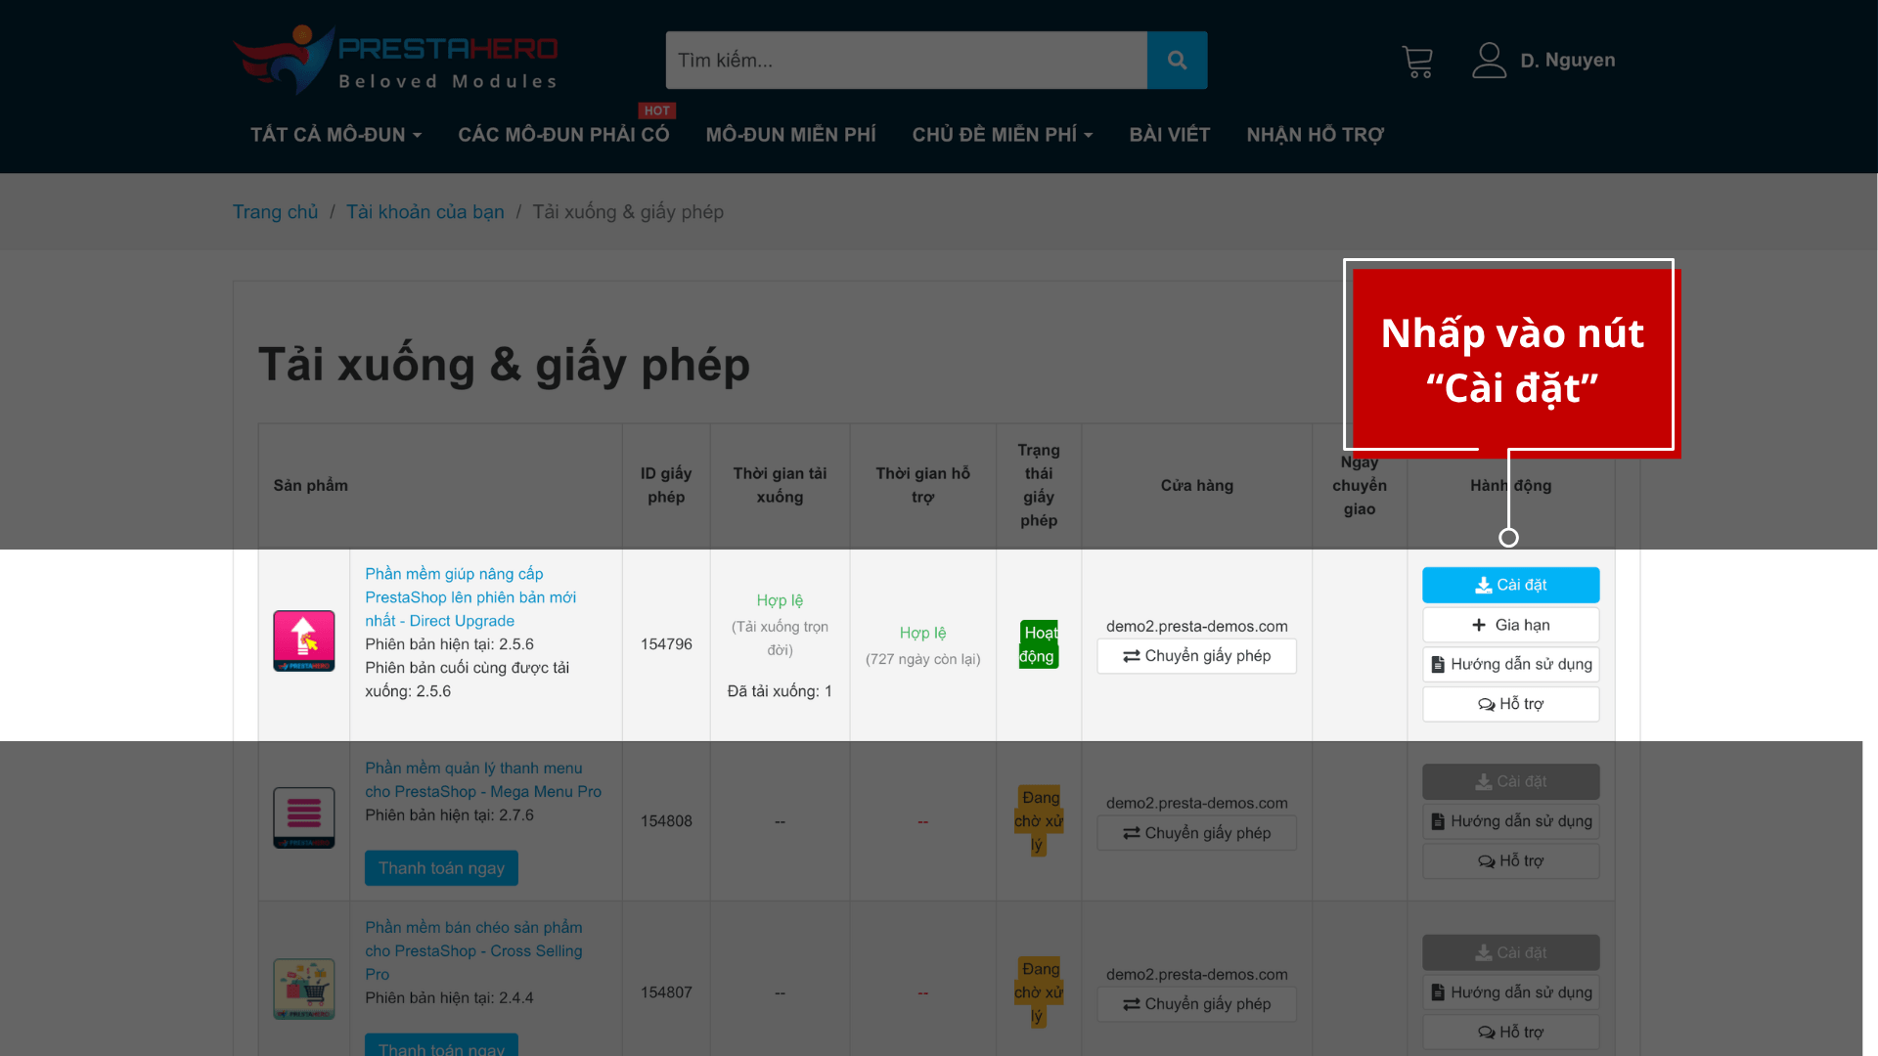
Task: Click "Thanh toán ngay" for Mega Menu Pro
Action: point(441,868)
